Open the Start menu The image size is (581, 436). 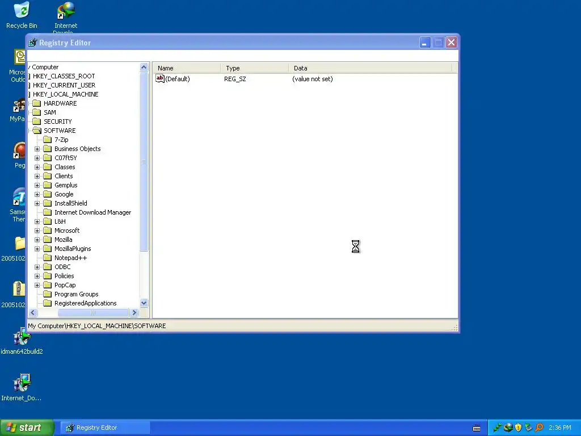[x=27, y=427]
